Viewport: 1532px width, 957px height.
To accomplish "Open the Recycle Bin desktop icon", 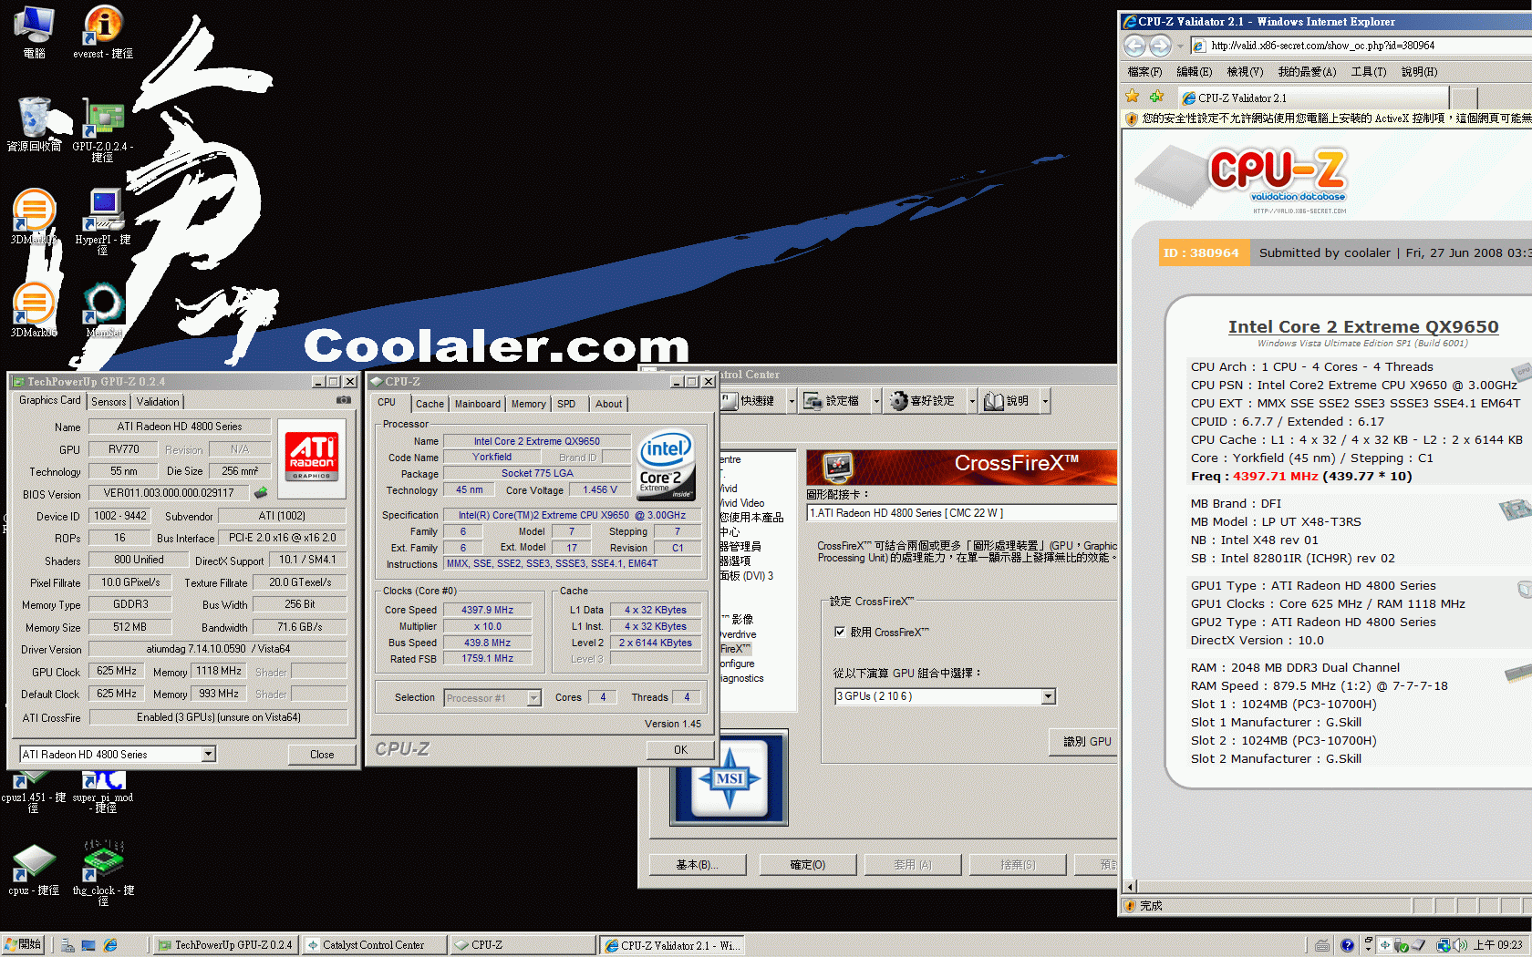I will [35, 124].
